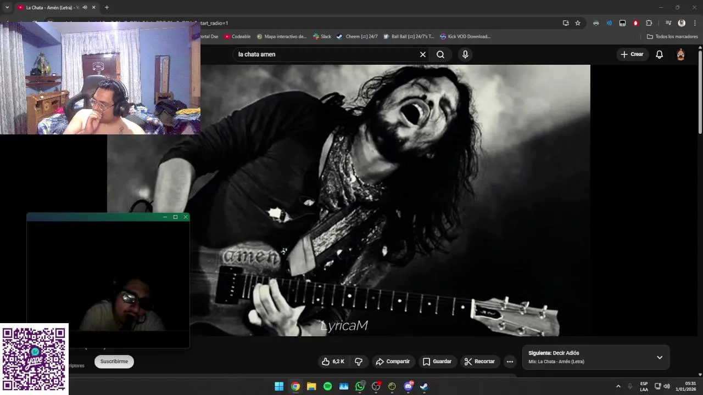Open OBS Studio from the taskbar

tap(376, 386)
